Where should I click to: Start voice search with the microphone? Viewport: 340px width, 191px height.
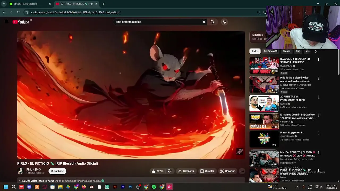(224, 22)
